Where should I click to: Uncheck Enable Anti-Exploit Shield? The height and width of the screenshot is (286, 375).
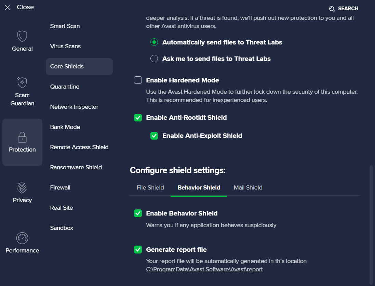[x=154, y=136]
